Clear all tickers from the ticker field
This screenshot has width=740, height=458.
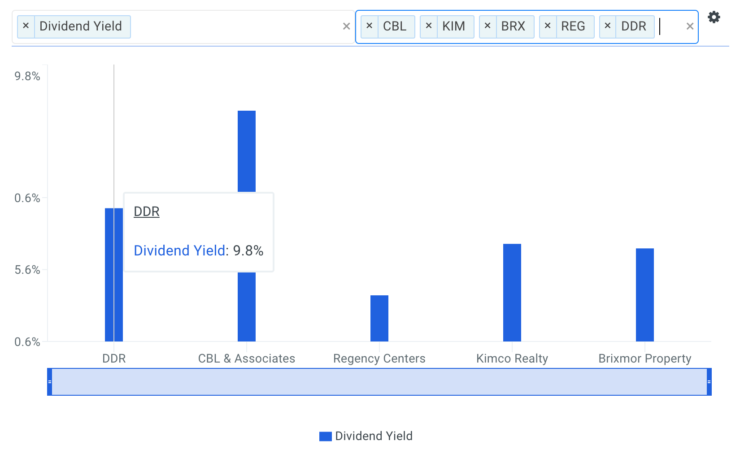pos(690,26)
